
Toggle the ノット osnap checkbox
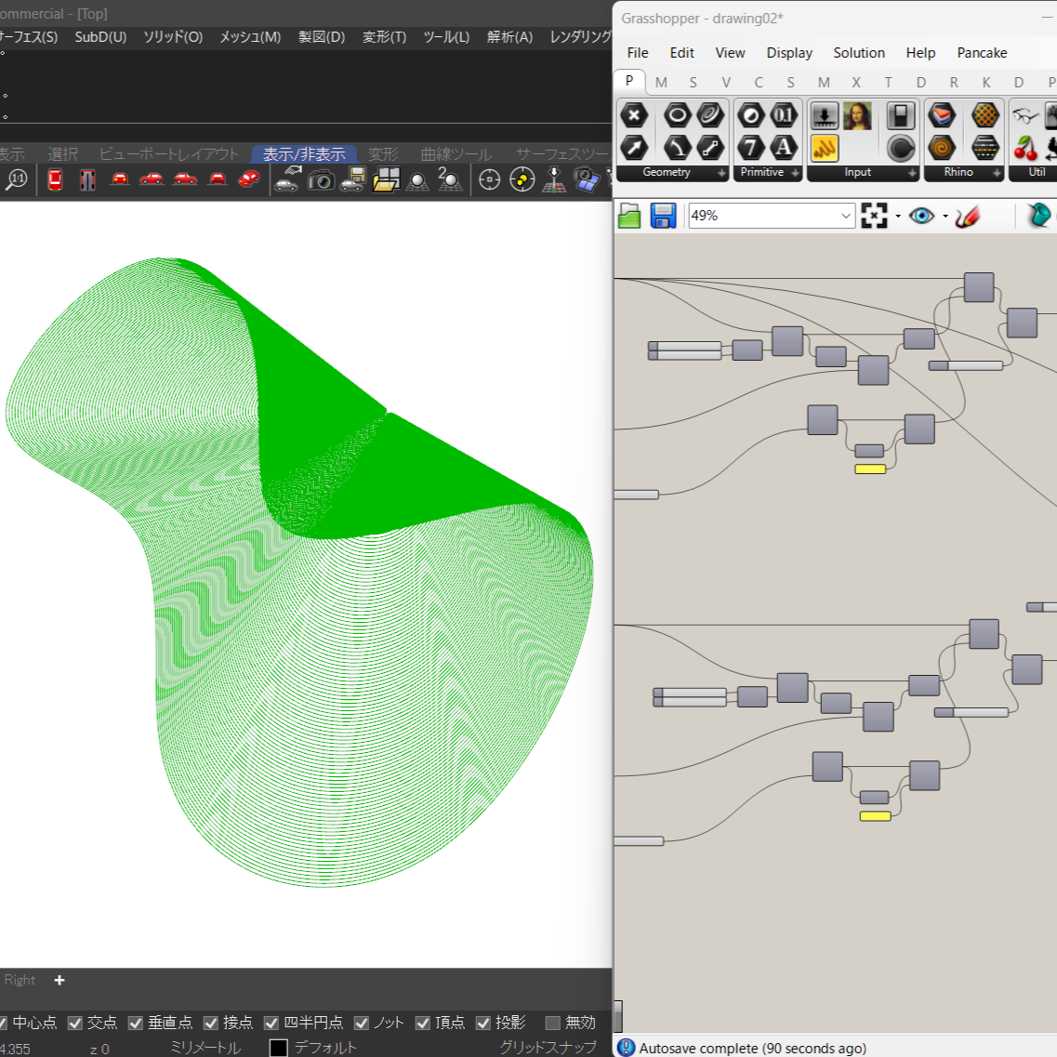pos(362,1023)
